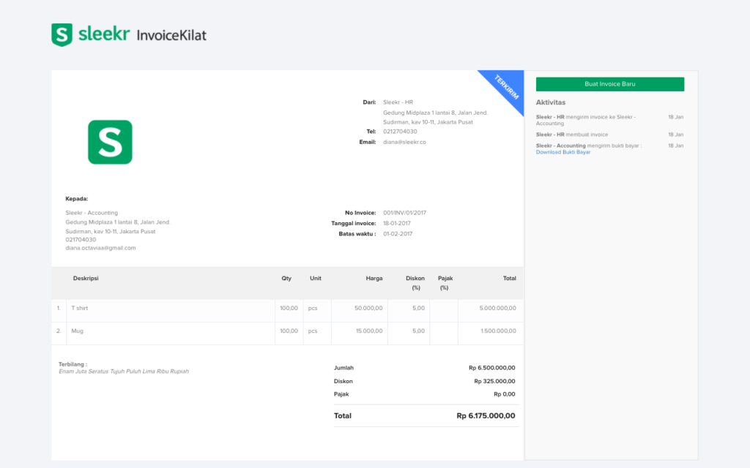Click the T shirt row total 5.000.000,00
This screenshot has width=750, height=468.
[497, 309]
